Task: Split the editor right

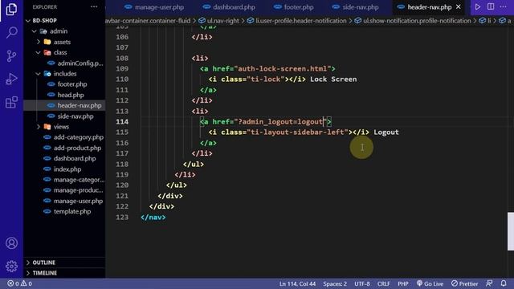Action: point(491,7)
